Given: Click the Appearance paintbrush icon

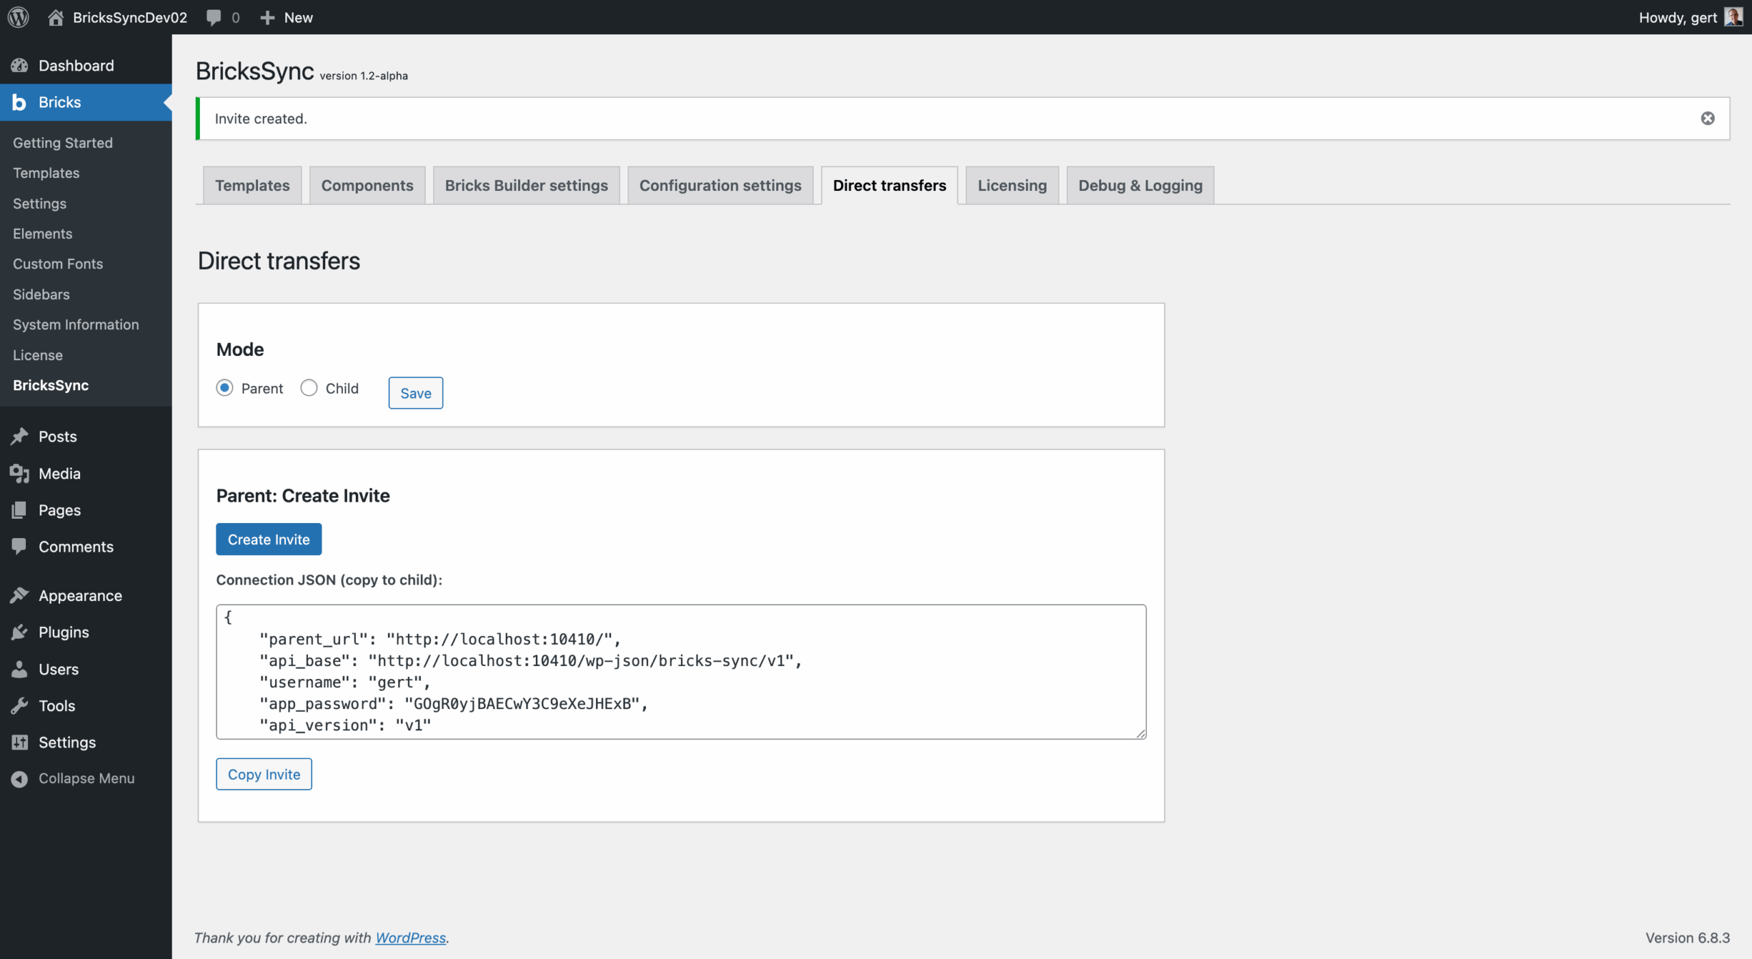Looking at the screenshot, I should 20,596.
